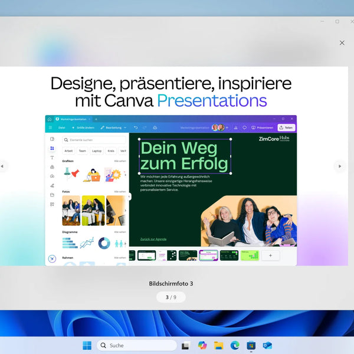
Task: Open the Projects folder sidebar icon
Action: (x=52, y=195)
